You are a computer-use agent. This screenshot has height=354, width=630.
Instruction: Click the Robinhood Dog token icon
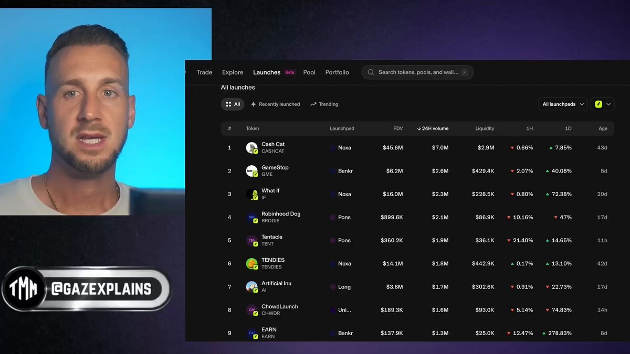click(x=252, y=217)
